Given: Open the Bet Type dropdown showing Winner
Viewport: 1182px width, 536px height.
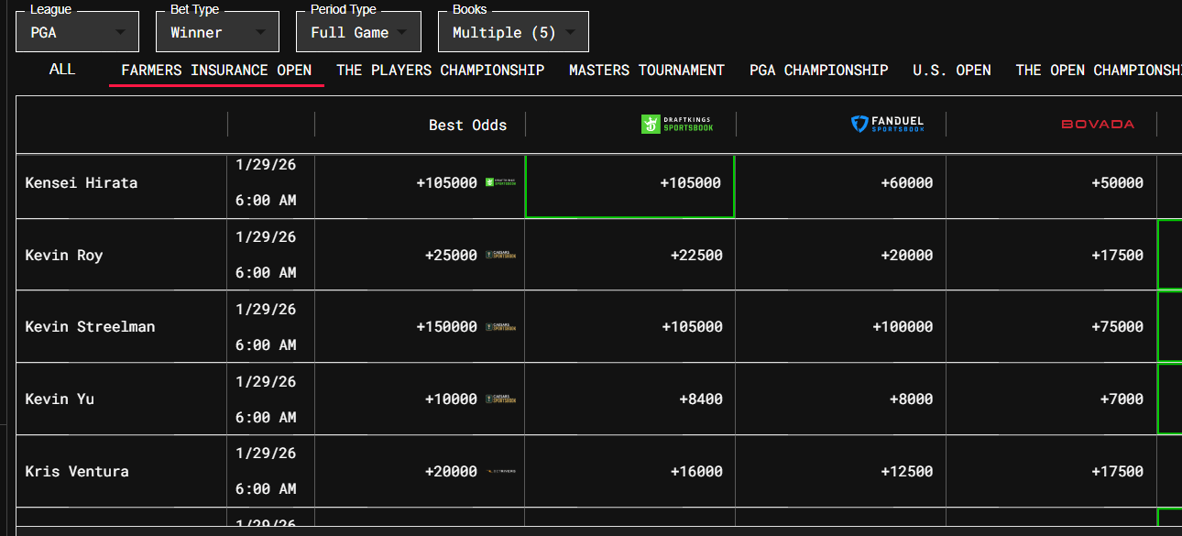Looking at the screenshot, I should pos(218,32).
